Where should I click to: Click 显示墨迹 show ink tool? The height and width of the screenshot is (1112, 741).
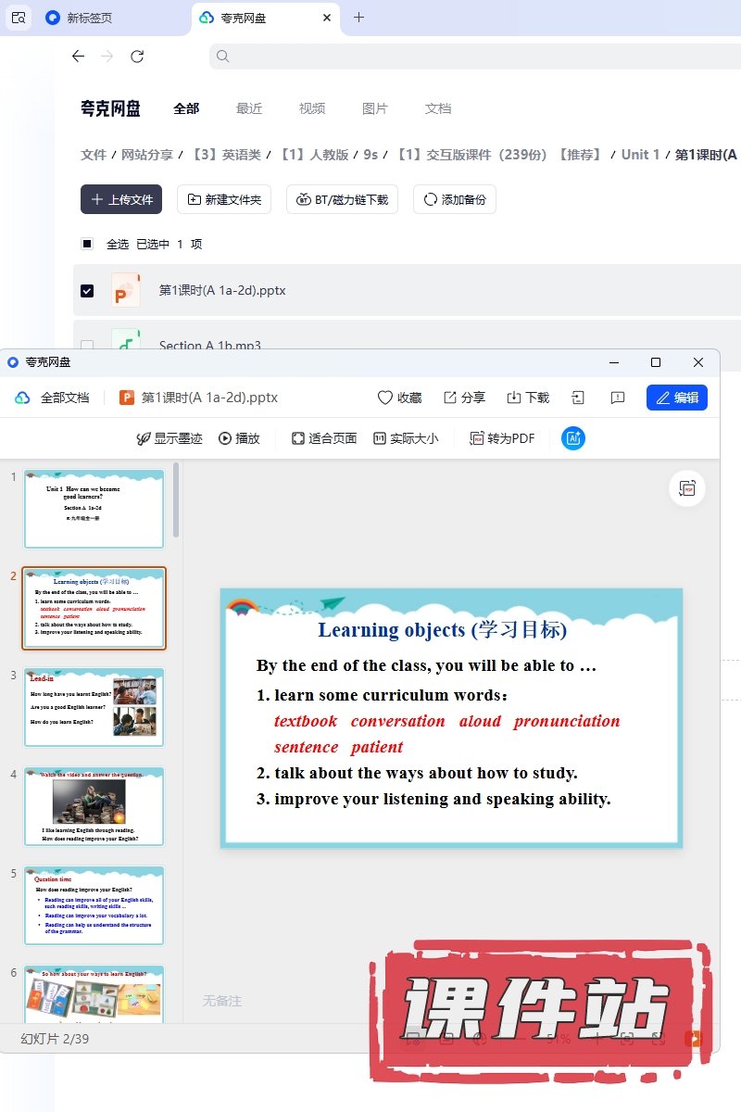pos(170,438)
